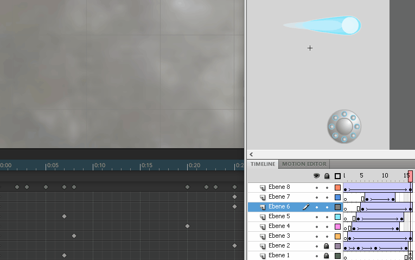The height and width of the screenshot is (260, 415).
Task: Select the round metal dial object on stage
Action: pos(344,126)
